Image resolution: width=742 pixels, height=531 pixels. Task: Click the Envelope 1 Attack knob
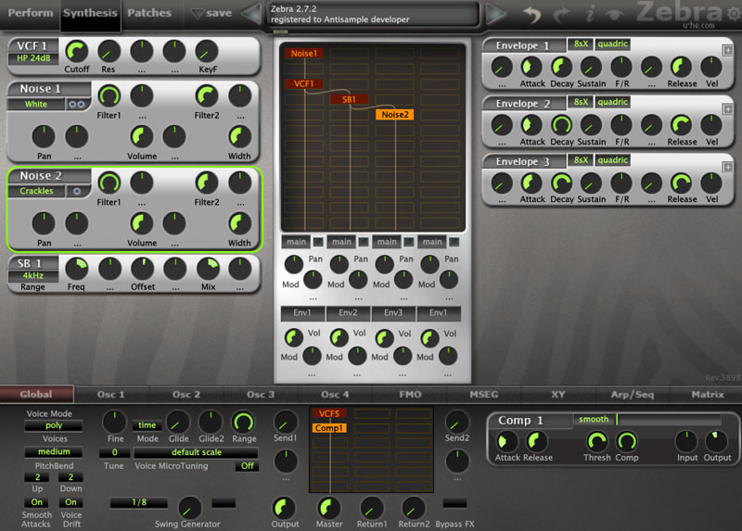click(531, 67)
